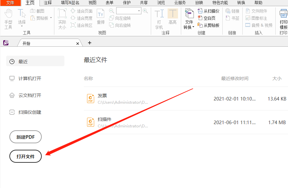Create PDF 从扫描仪 (from scanner)
288x188 pixels.
click(209, 11)
